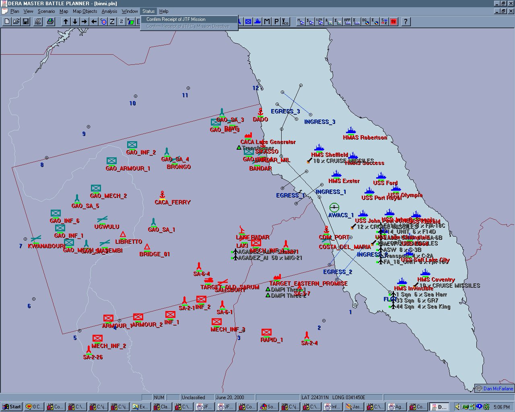
Task: Click the Open file folder icon
Action: [16, 22]
